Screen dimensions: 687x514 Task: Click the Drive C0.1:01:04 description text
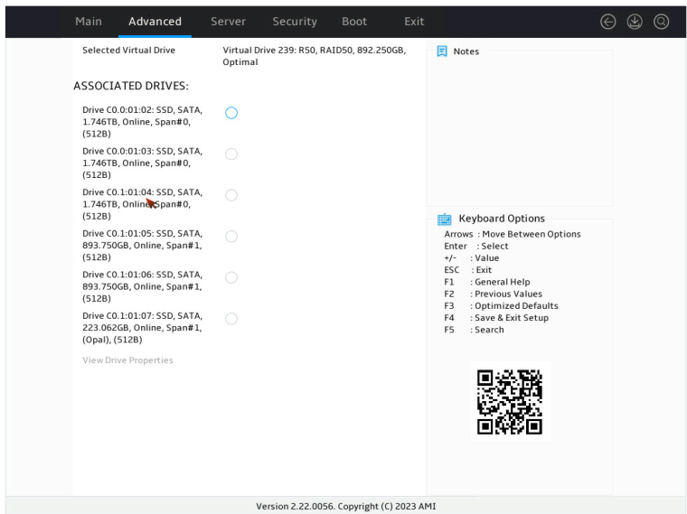click(x=143, y=204)
